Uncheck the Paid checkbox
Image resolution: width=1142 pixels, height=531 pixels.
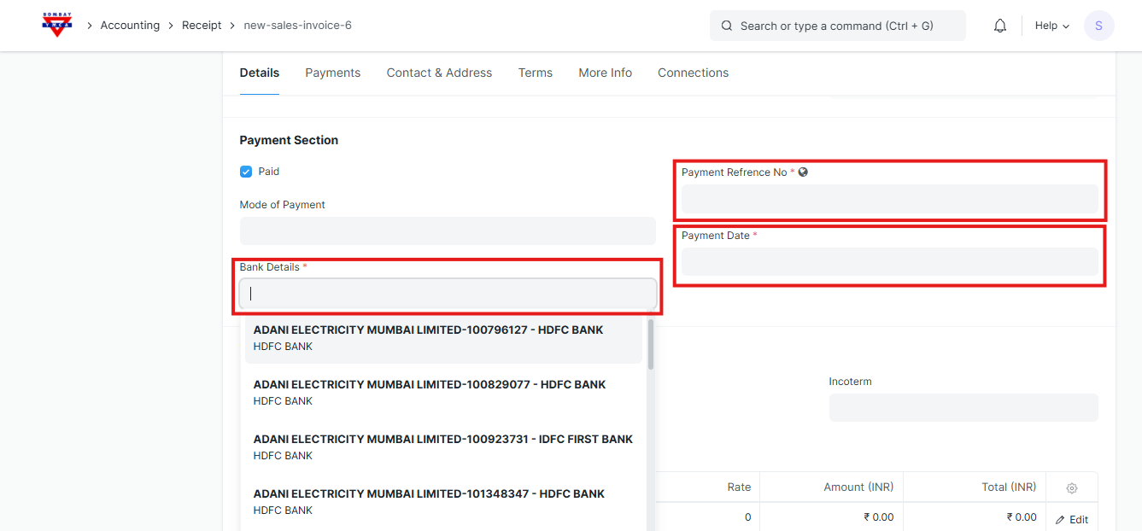[246, 172]
